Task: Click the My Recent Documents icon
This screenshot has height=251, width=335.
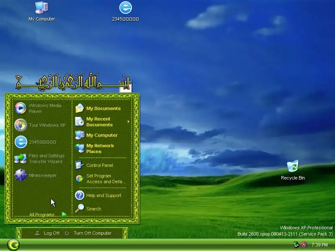Action: pyautogui.click(x=80, y=122)
